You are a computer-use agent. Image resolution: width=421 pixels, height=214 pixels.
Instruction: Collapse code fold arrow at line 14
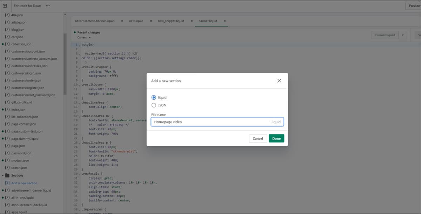[79, 103]
